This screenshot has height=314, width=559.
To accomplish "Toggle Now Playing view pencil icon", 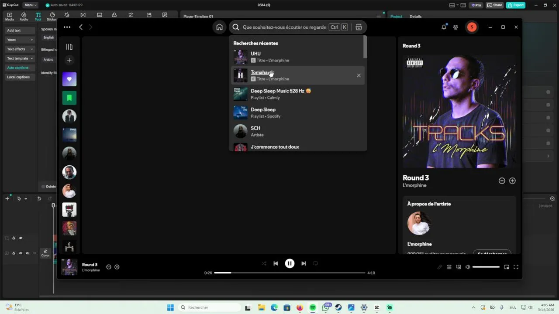I will click(440, 267).
